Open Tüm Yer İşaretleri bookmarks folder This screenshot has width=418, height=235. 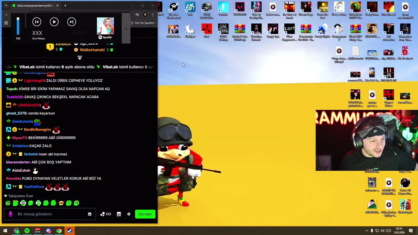[x=142, y=23]
